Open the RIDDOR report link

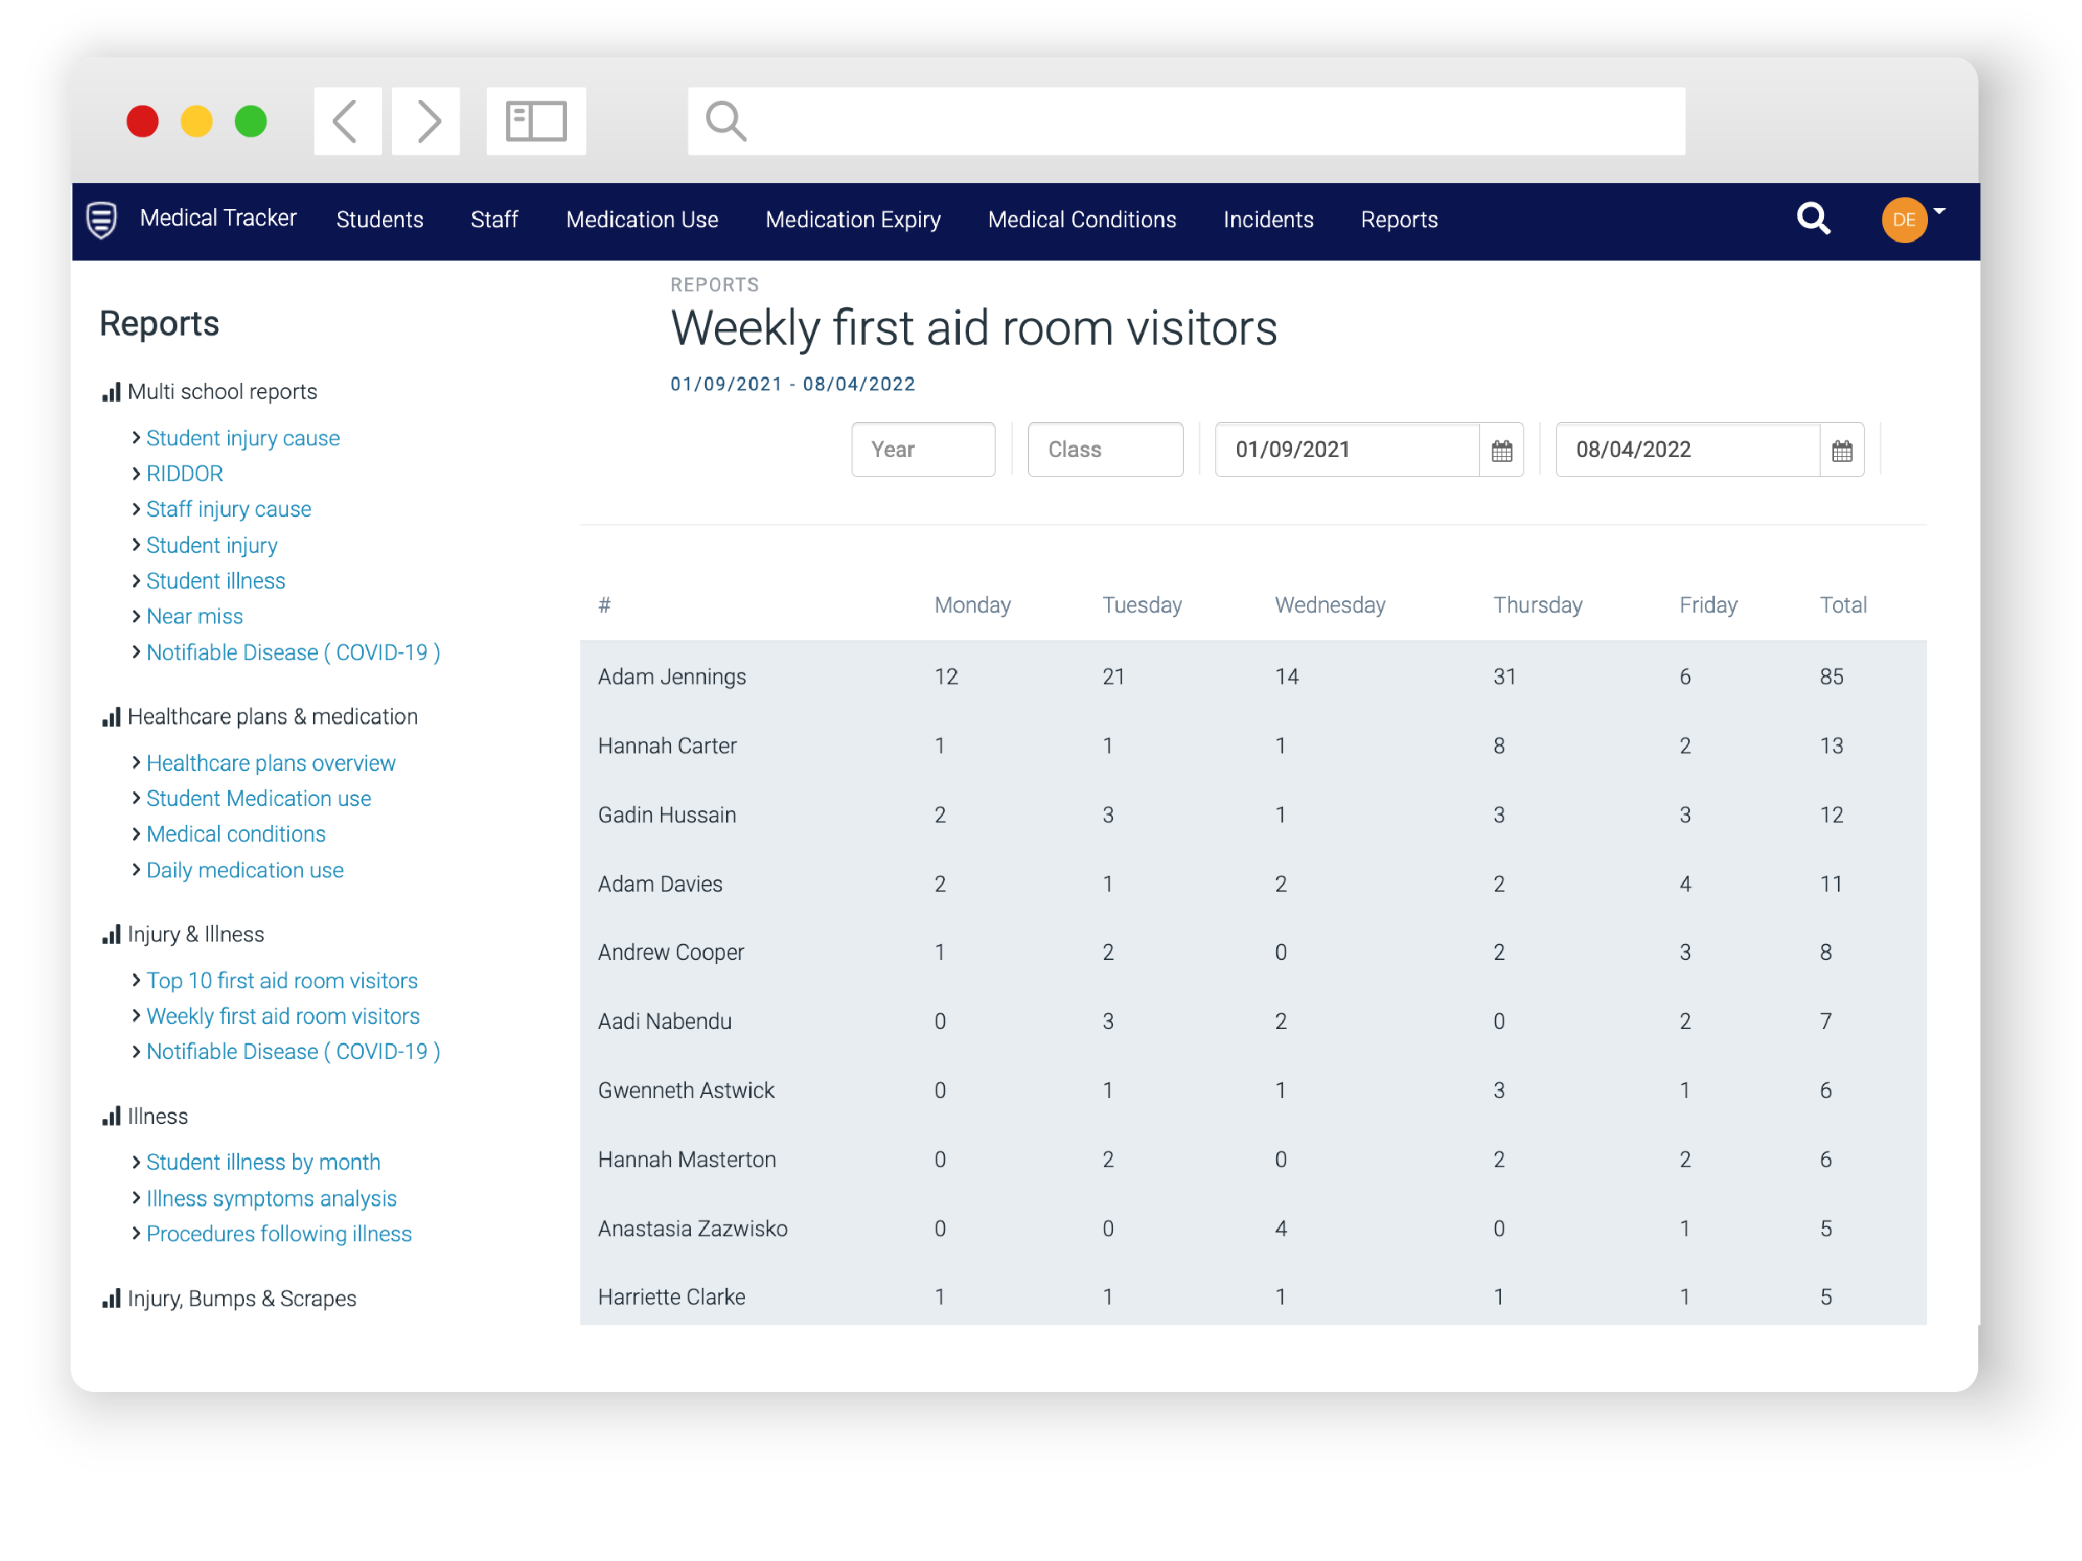tap(185, 474)
